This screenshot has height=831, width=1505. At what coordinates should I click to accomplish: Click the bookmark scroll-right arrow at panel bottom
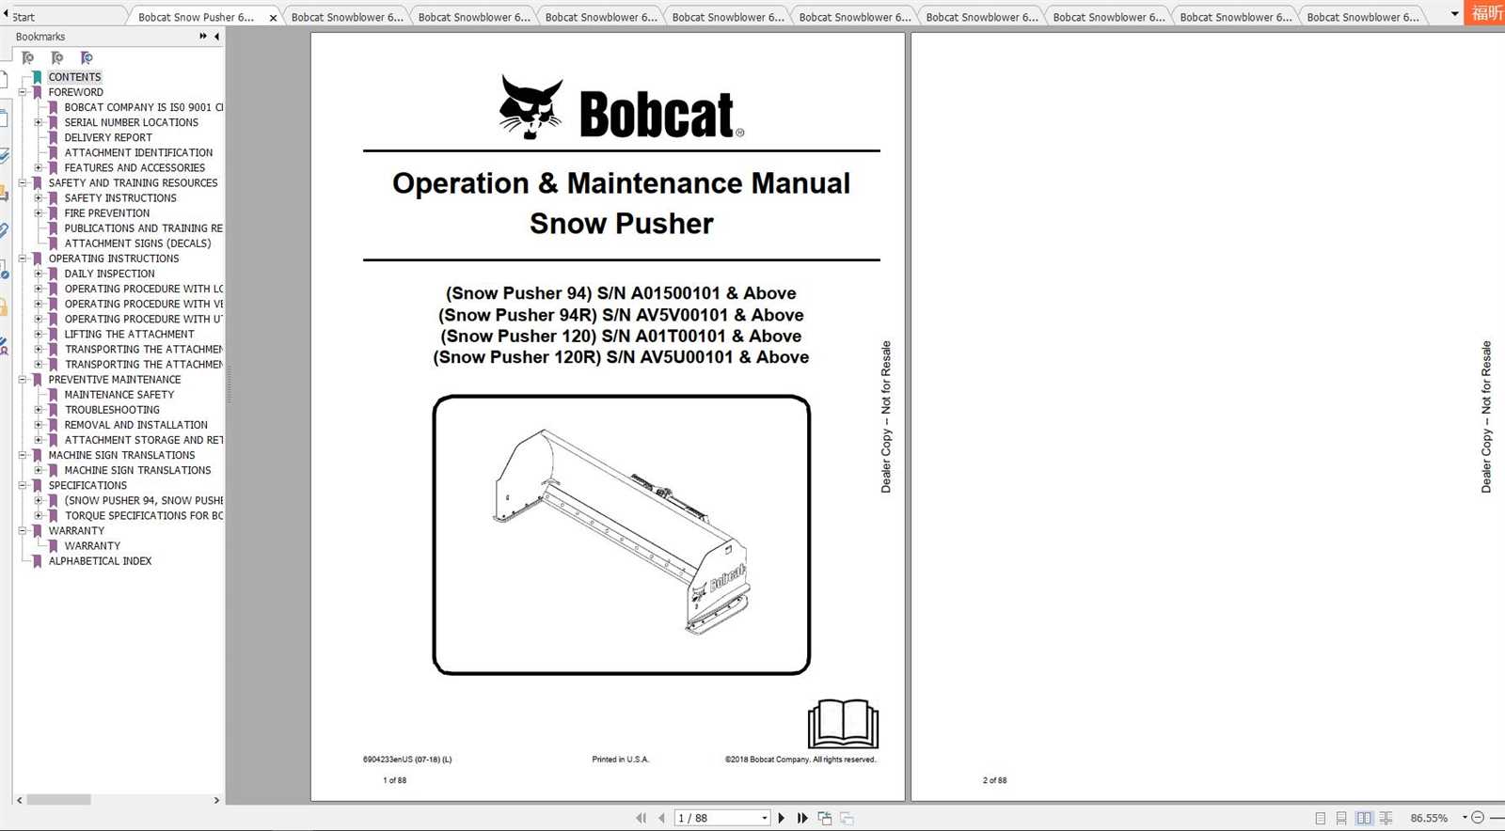216,800
